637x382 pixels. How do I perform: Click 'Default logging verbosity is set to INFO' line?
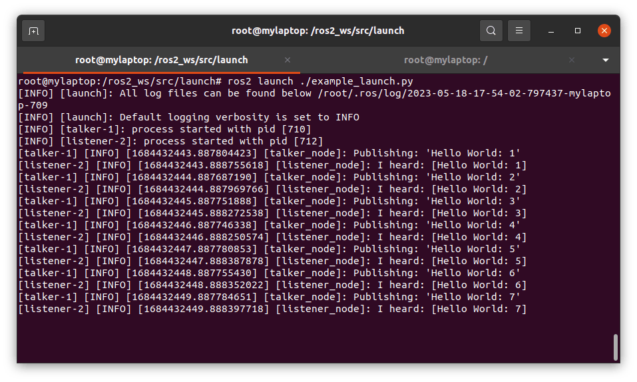coord(189,117)
